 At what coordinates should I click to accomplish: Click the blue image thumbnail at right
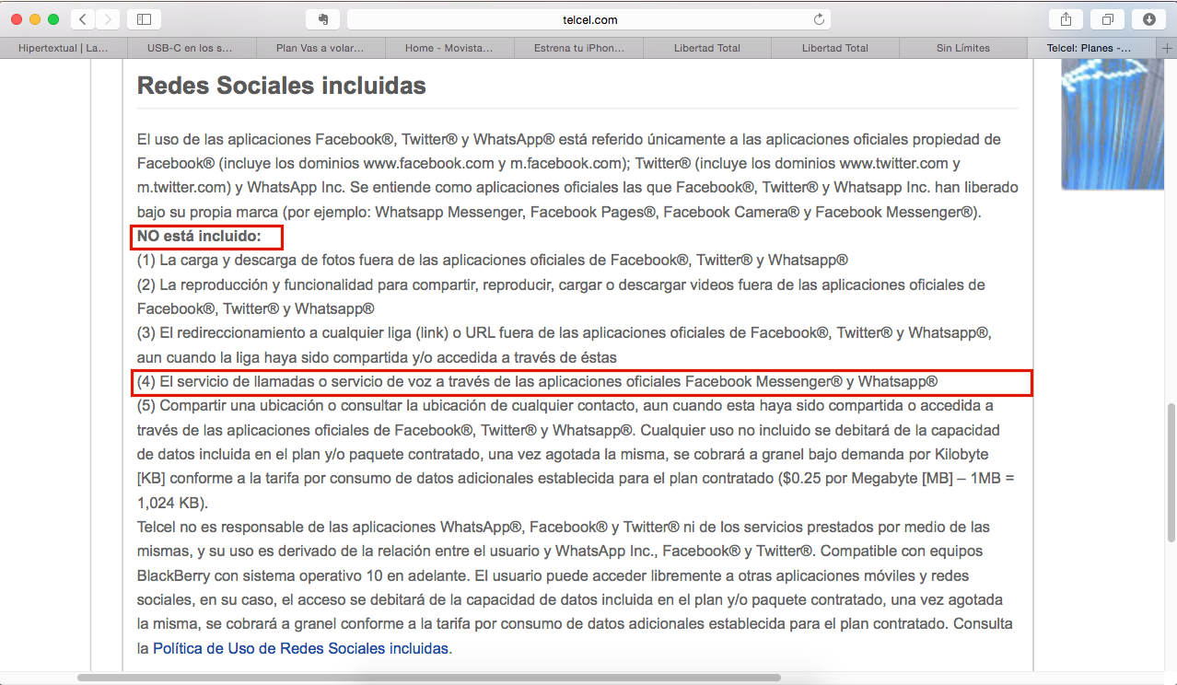click(x=1099, y=125)
